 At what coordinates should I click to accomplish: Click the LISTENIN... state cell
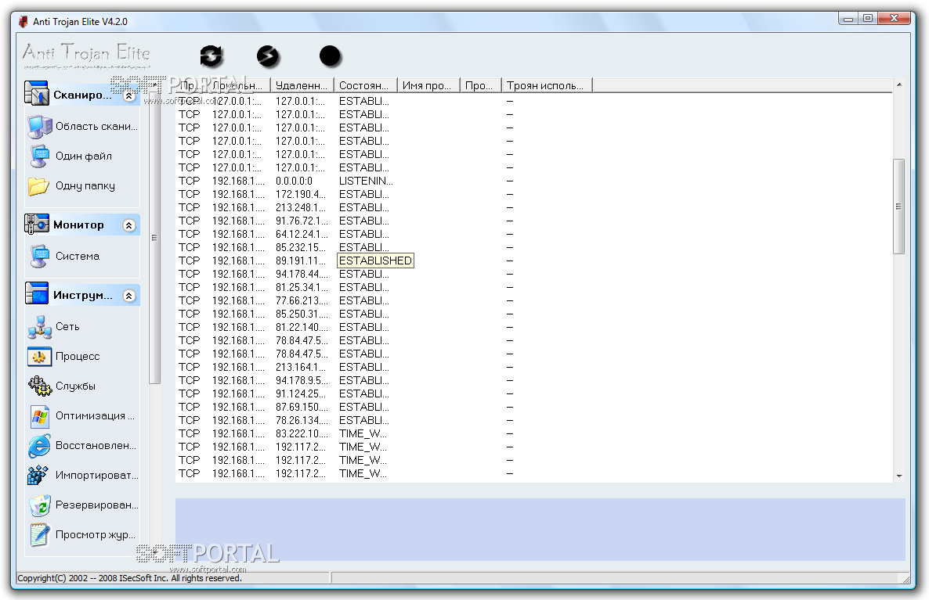click(x=366, y=181)
